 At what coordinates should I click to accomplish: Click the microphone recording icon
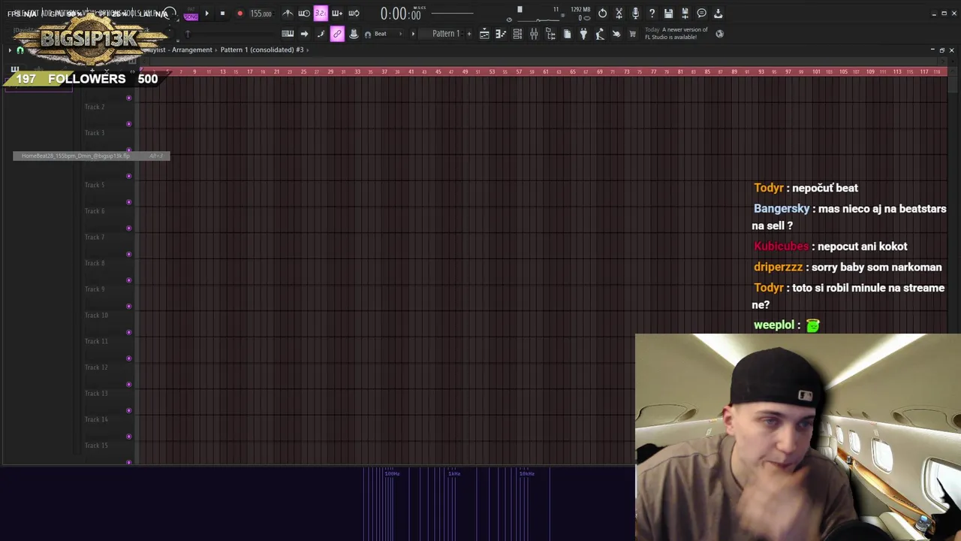coord(635,14)
